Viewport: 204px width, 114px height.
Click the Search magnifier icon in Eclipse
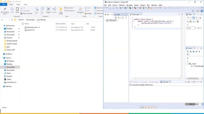coord(193,11)
